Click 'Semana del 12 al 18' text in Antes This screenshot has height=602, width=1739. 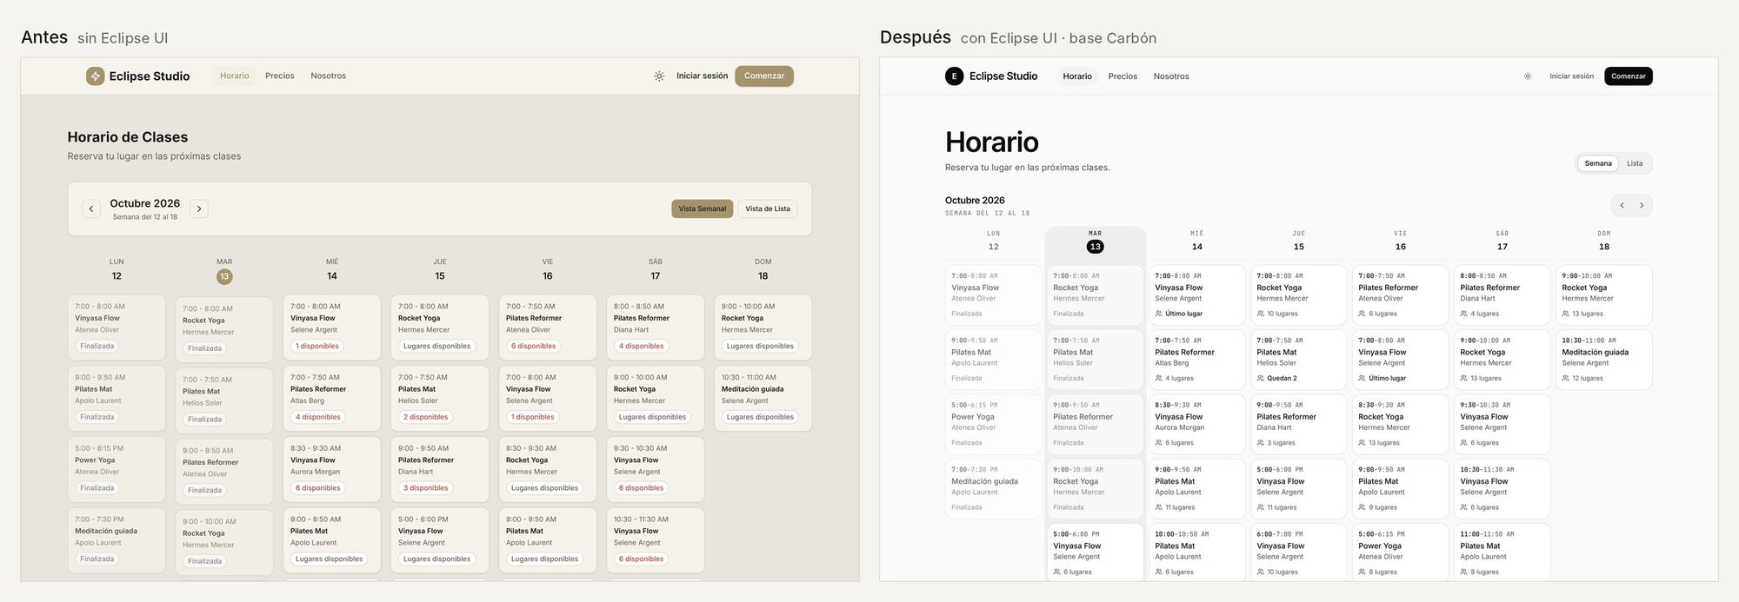coord(144,217)
